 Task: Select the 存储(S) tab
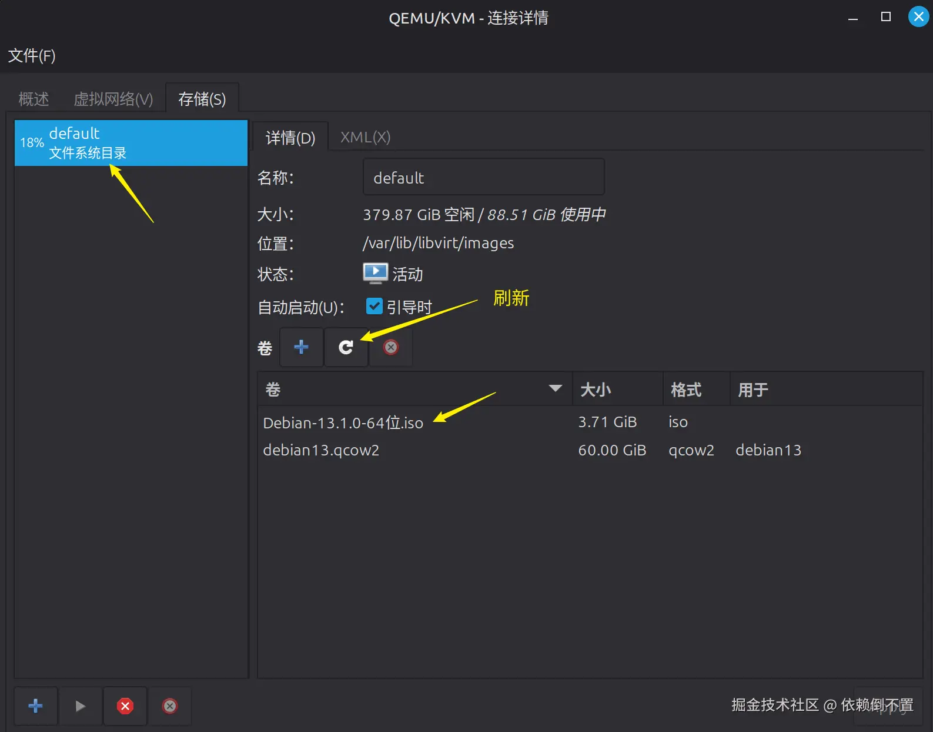[x=202, y=98]
